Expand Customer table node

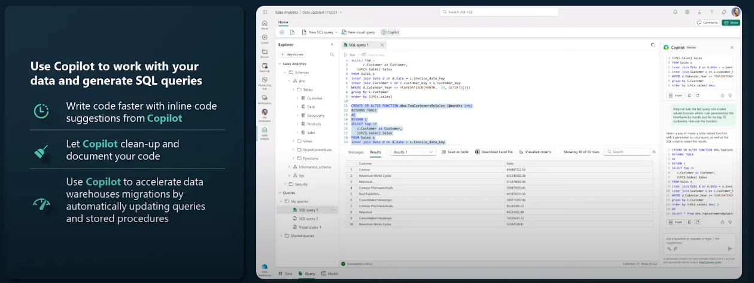point(297,98)
